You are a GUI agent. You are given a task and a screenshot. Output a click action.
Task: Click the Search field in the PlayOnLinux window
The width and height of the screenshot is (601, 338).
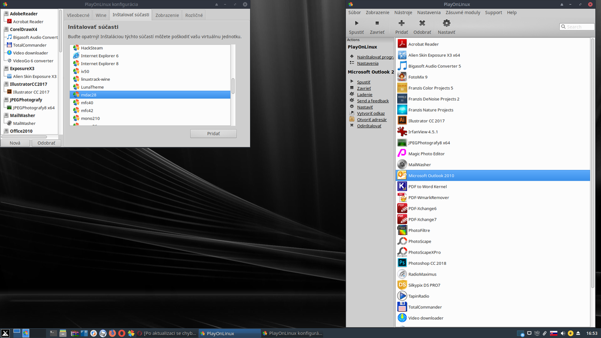pyautogui.click(x=577, y=27)
